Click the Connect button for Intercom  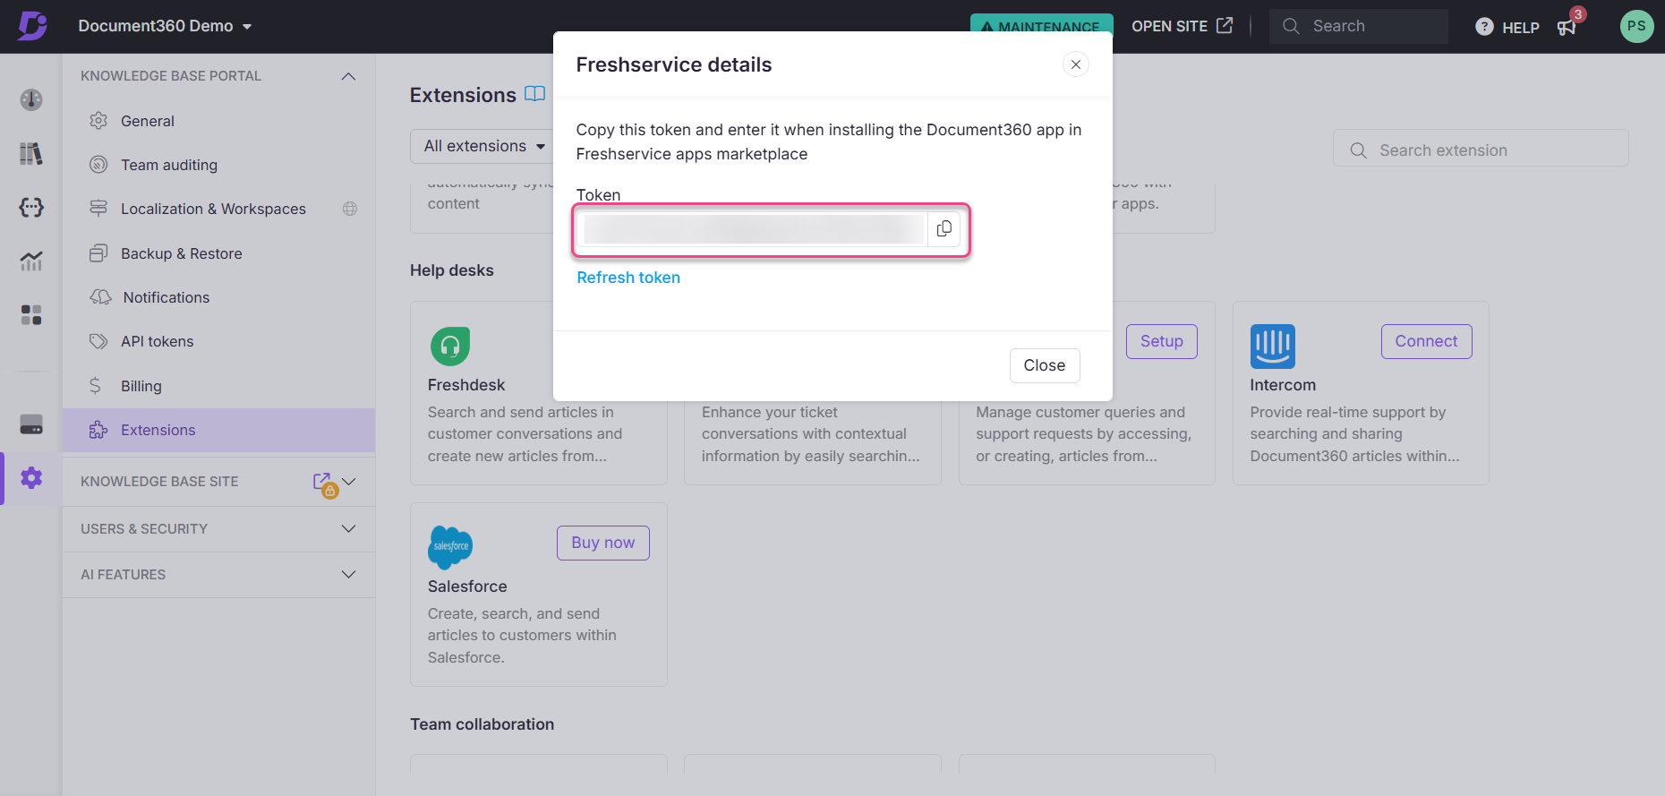pos(1426,341)
